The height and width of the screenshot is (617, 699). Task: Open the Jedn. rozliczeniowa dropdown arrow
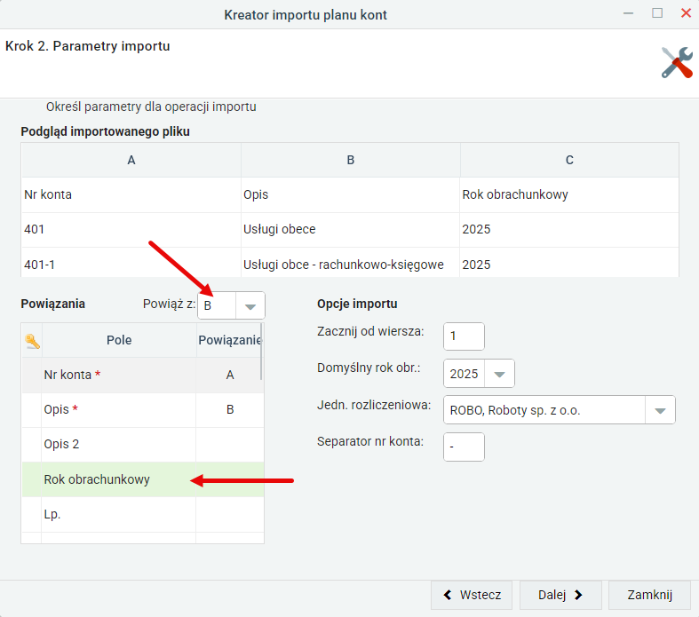[x=660, y=410]
